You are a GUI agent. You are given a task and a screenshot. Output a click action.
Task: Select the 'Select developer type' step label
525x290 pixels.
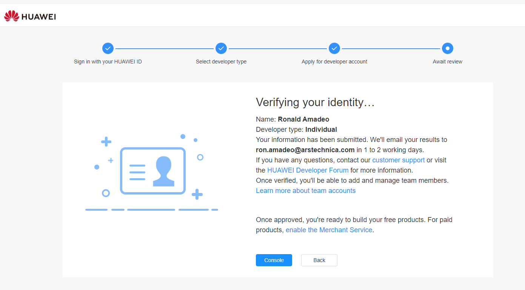coord(221,62)
